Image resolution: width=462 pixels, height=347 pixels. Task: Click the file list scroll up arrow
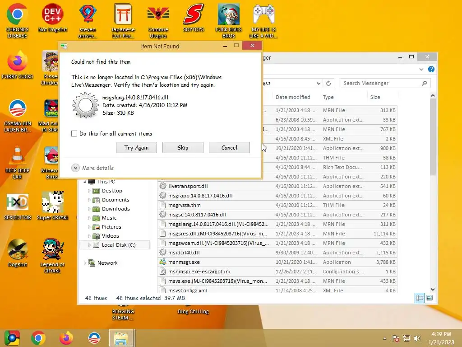[x=433, y=95]
